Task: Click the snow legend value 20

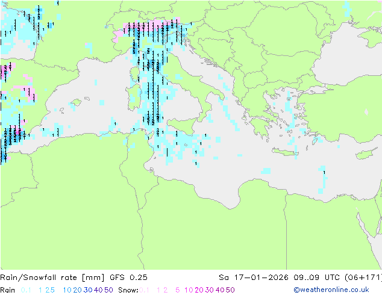Action: [199, 290]
